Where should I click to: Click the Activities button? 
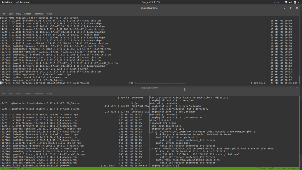click(x=7, y=2)
